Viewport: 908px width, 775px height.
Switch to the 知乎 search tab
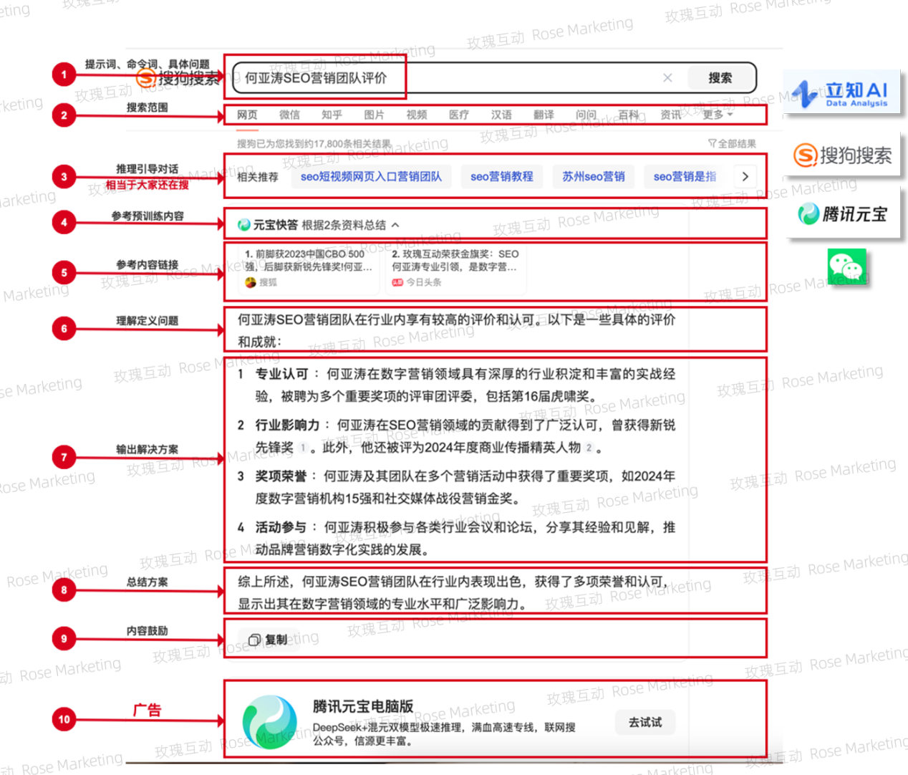(x=332, y=115)
